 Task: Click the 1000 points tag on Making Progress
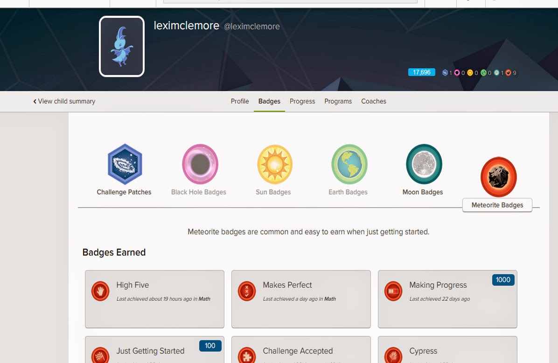pos(503,280)
